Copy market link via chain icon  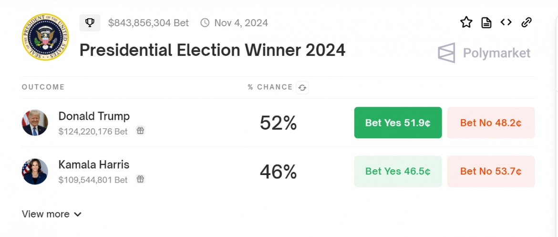[x=526, y=22]
